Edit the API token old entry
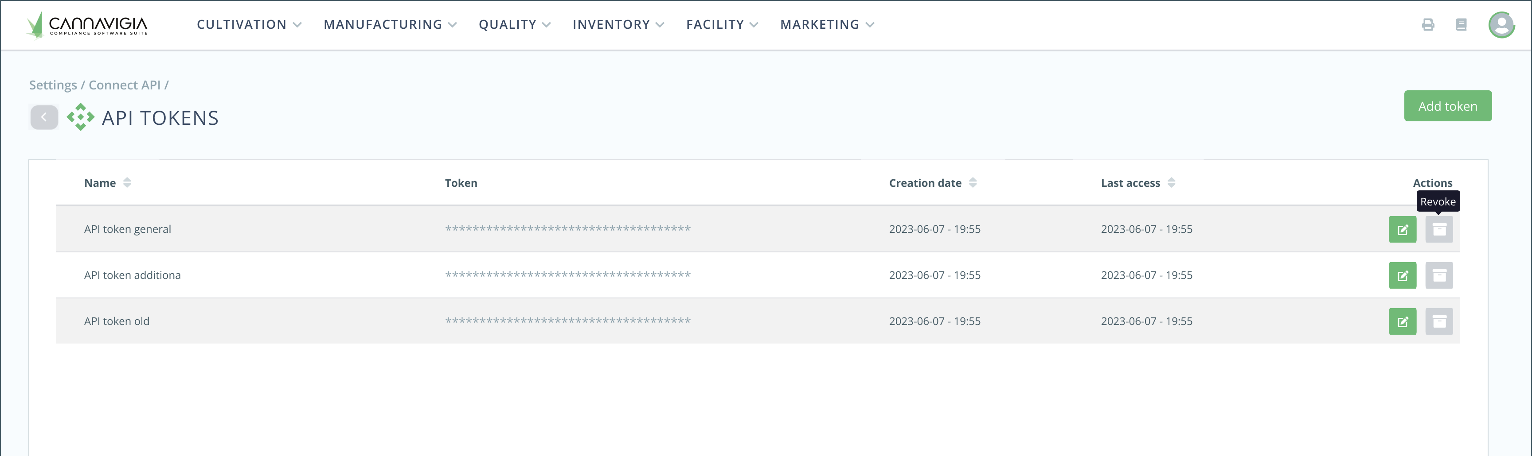 (1403, 321)
